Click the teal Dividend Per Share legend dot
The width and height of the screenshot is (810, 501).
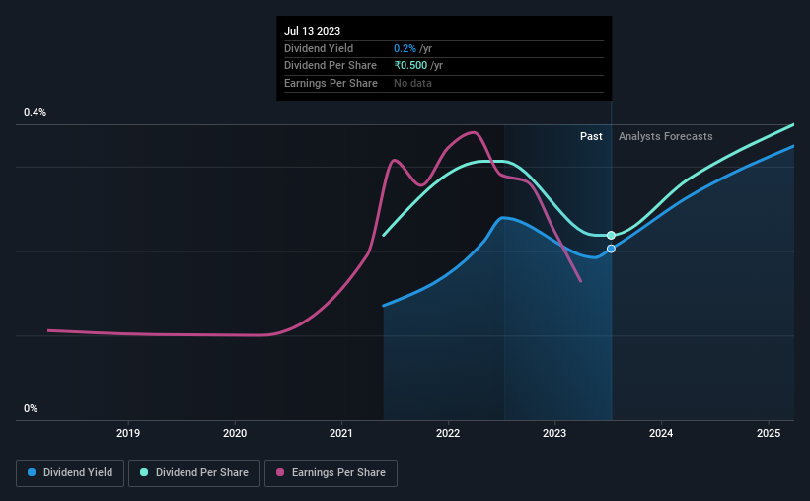pyautogui.click(x=144, y=472)
